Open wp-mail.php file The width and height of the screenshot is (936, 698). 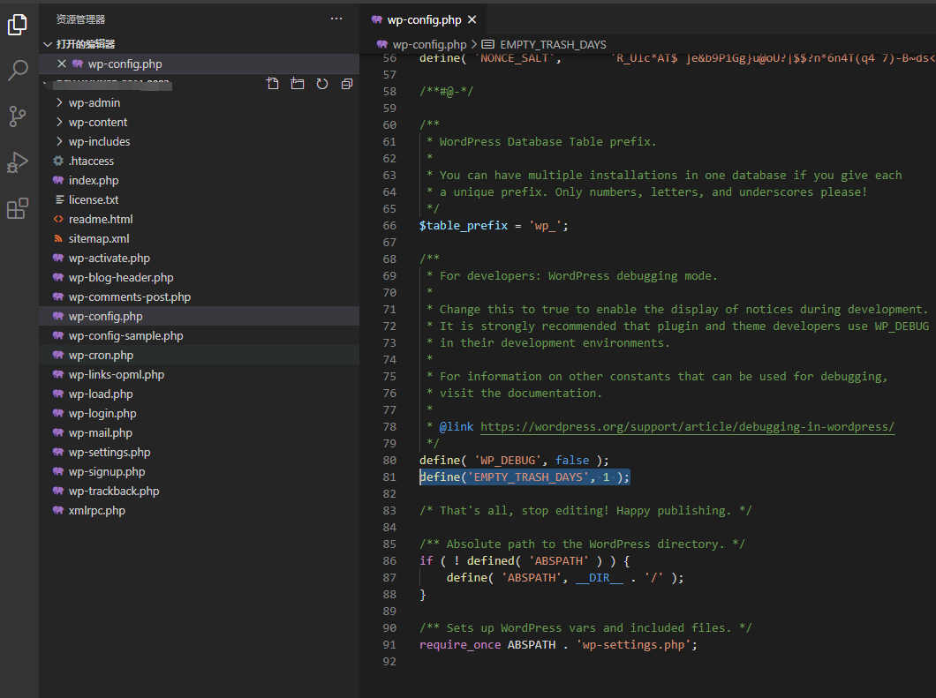pos(200,432)
